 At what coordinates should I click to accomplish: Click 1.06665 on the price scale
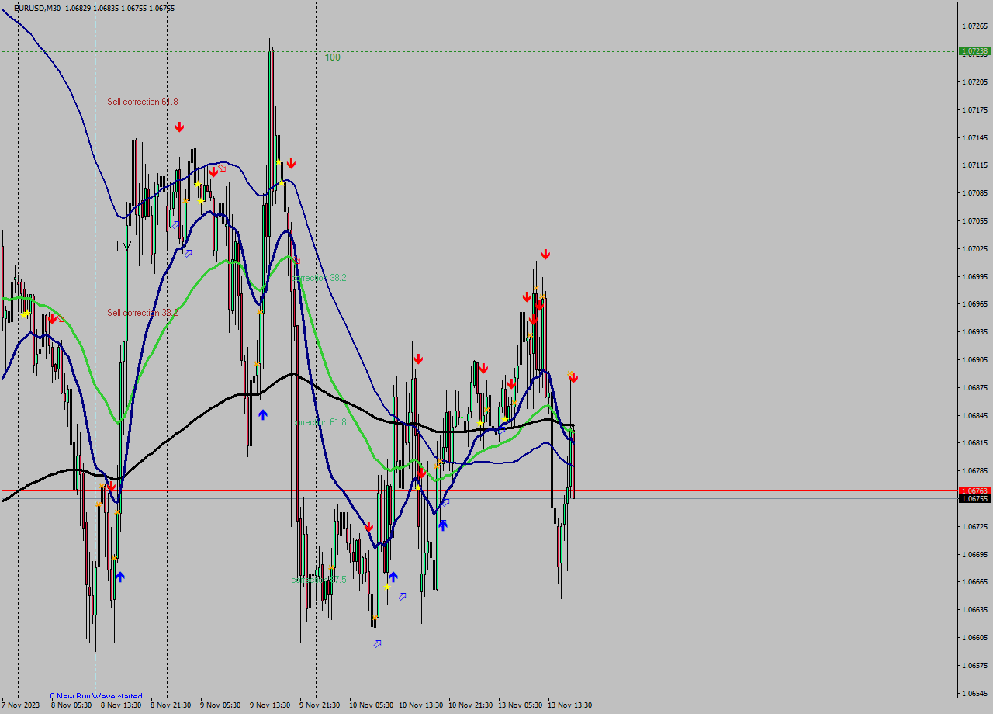(x=974, y=582)
